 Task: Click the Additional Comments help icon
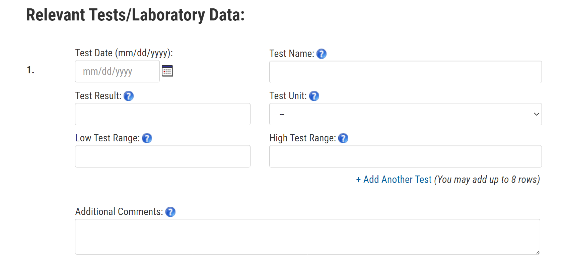170,212
